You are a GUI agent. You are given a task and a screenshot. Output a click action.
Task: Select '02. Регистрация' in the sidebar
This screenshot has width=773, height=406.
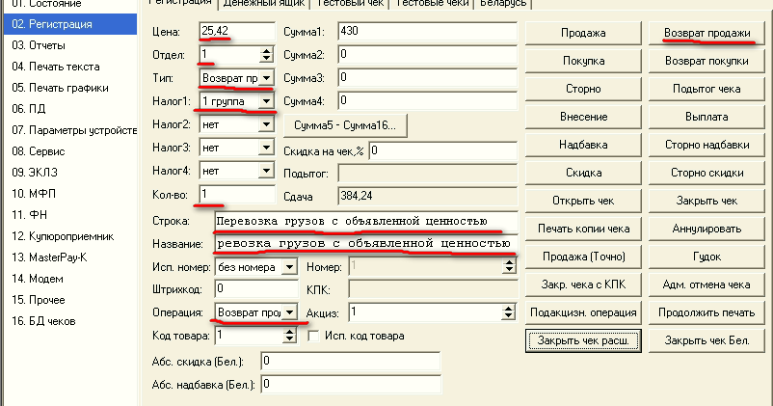[70, 24]
